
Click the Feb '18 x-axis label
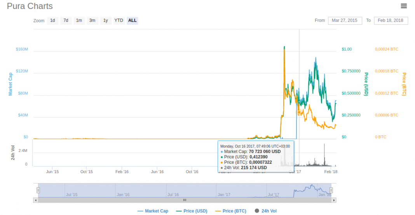[x=331, y=172]
